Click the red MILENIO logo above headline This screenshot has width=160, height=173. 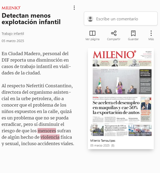pyautogui.click(x=11, y=8)
